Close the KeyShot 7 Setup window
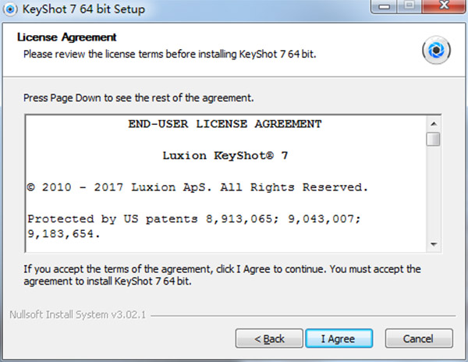 (444, 6)
